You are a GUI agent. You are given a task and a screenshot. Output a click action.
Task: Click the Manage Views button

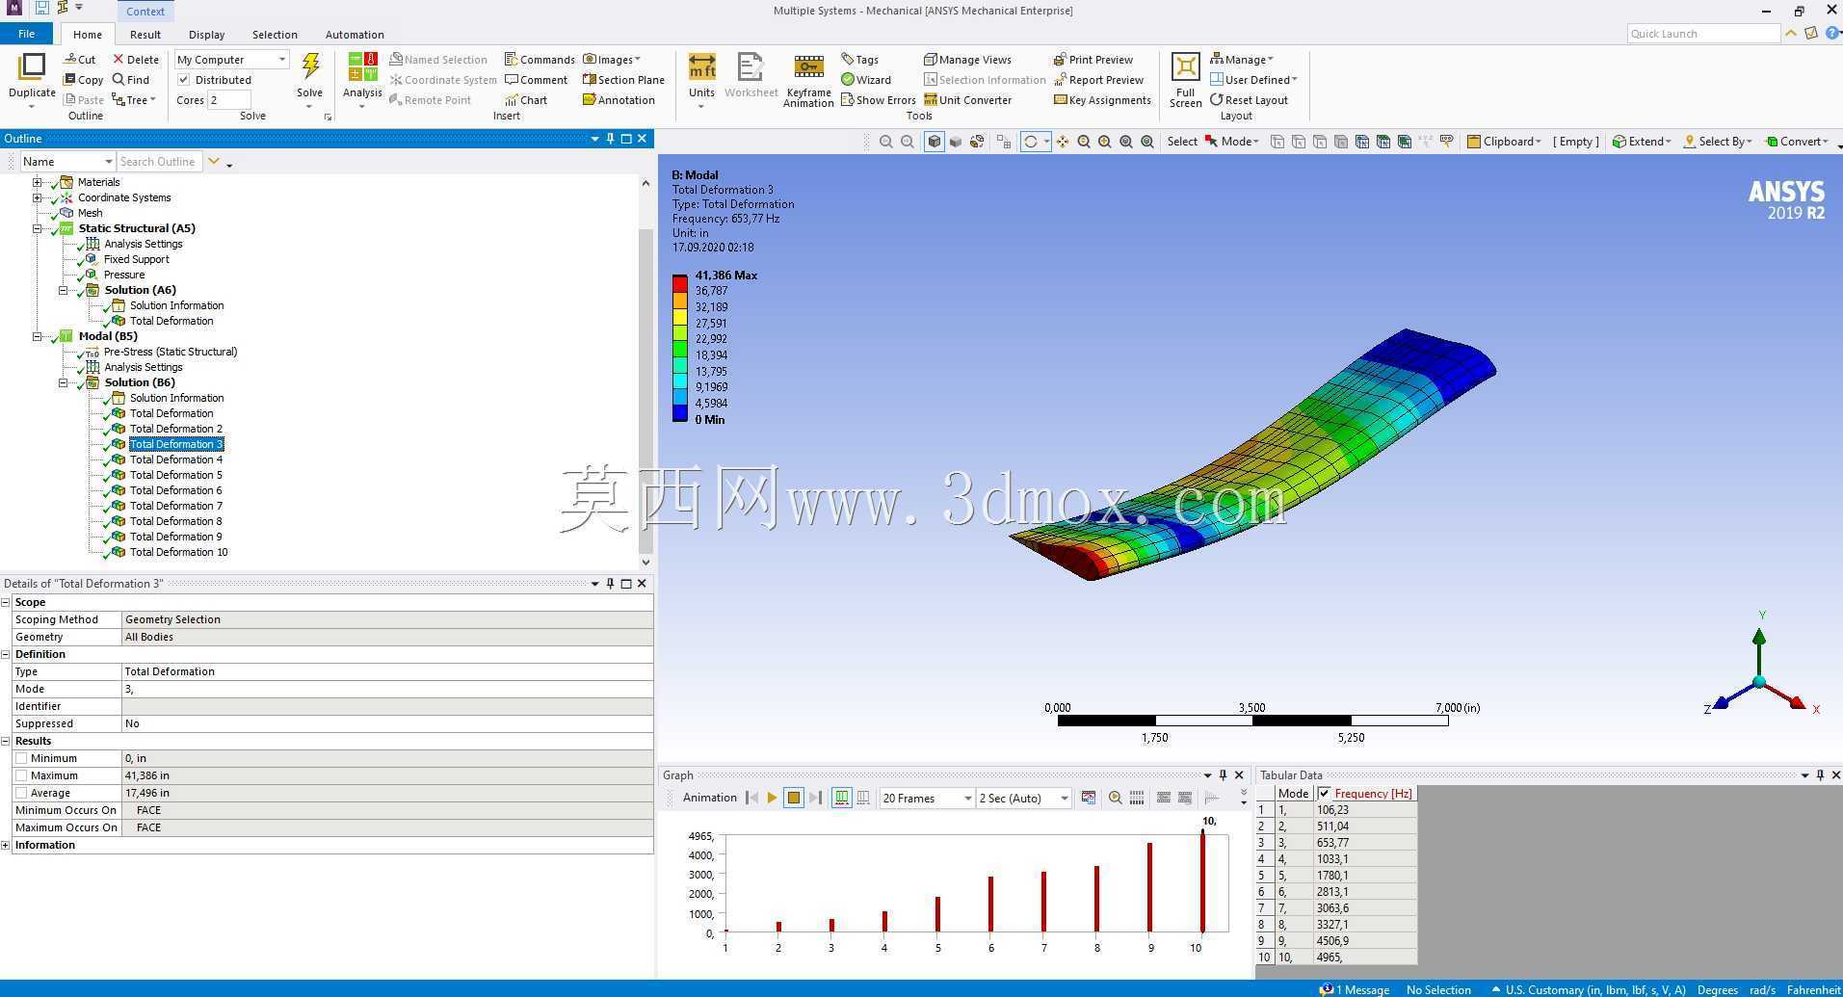click(x=967, y=60)
